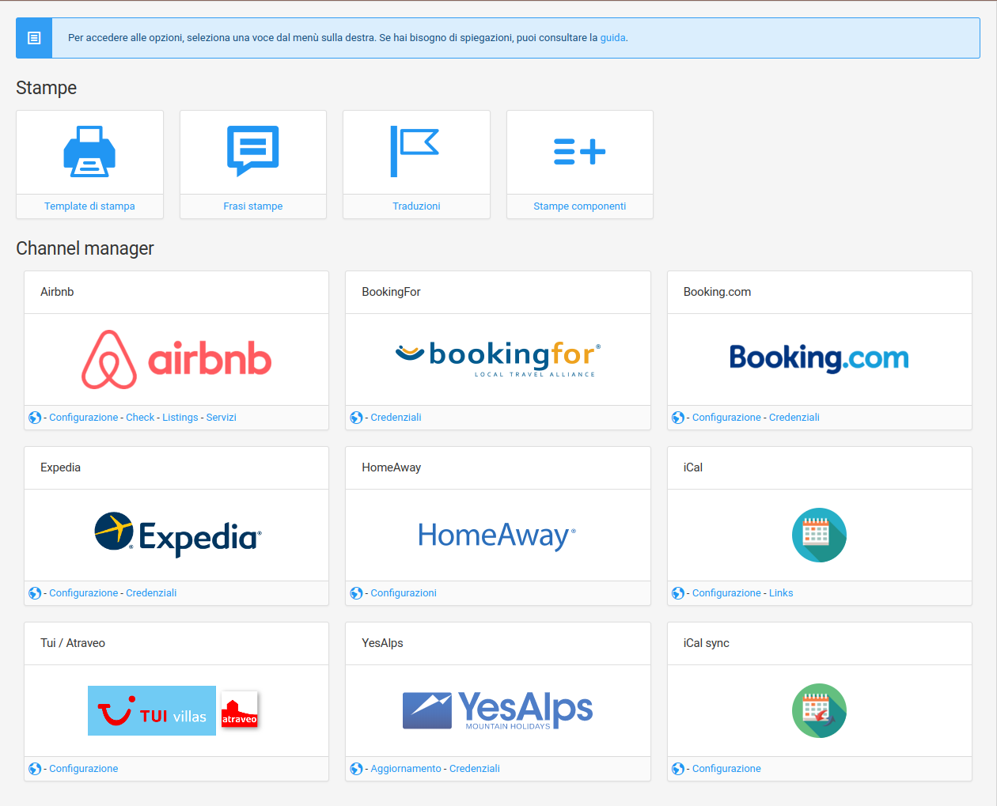Click the Stampe section heading
The height and width of the screenshot is (806, 997).
(x=47, y=88)
